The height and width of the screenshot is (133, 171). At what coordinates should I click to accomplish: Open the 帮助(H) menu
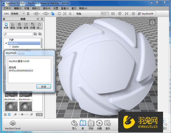[83, 9]
